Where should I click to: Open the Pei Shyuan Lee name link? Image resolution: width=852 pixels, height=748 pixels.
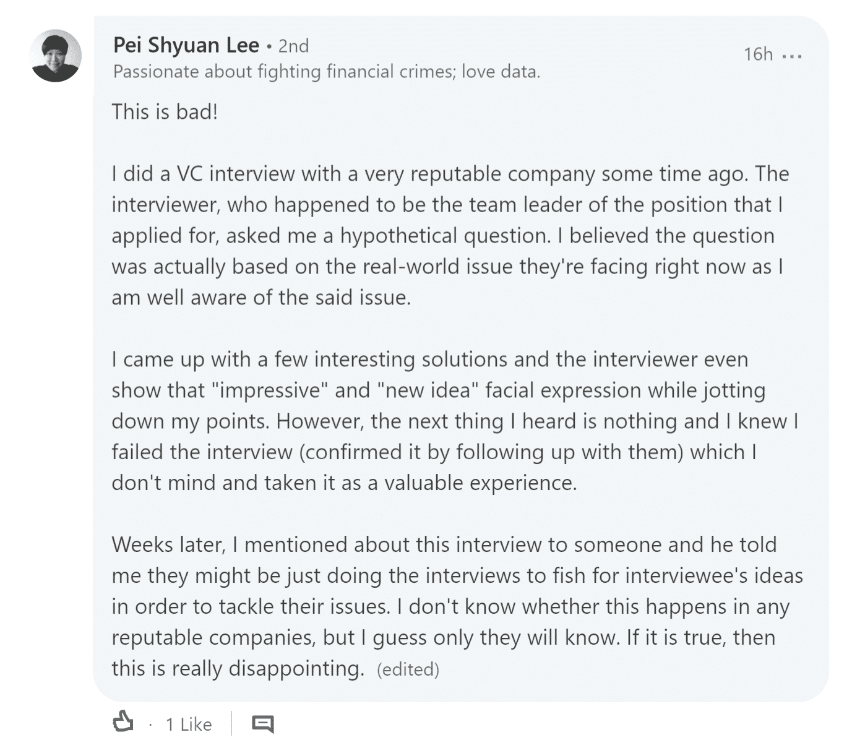coord(186,45)
